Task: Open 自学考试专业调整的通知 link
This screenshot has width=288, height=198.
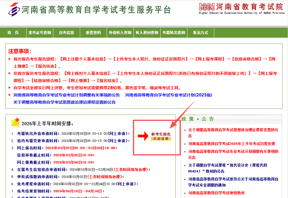Action: click(x=233, y=182)
